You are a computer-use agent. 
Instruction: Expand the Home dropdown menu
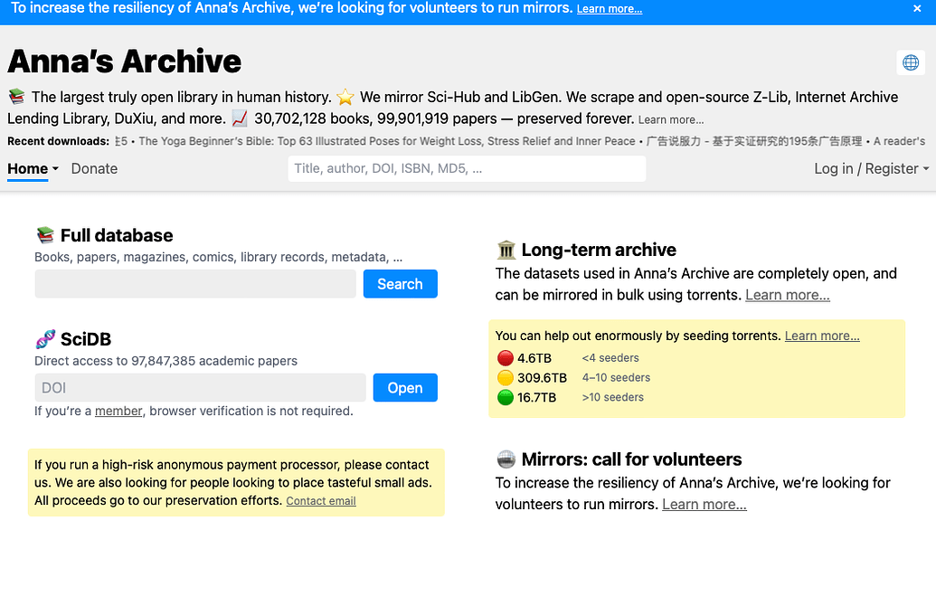click(33, 169)
